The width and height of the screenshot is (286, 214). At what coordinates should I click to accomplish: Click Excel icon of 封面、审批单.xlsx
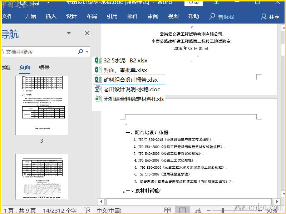pos(98,70)
